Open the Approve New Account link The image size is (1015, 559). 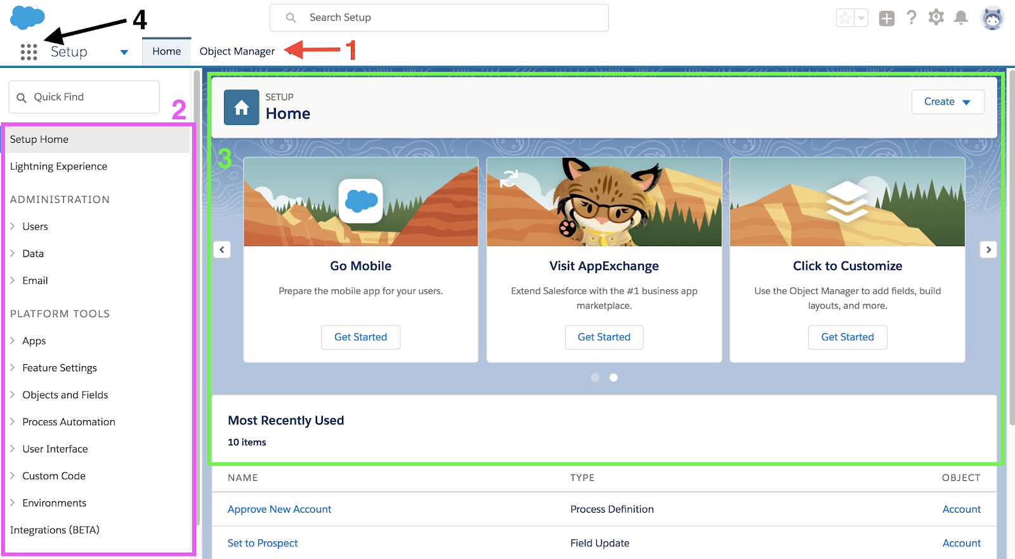[x=279, y=510]
